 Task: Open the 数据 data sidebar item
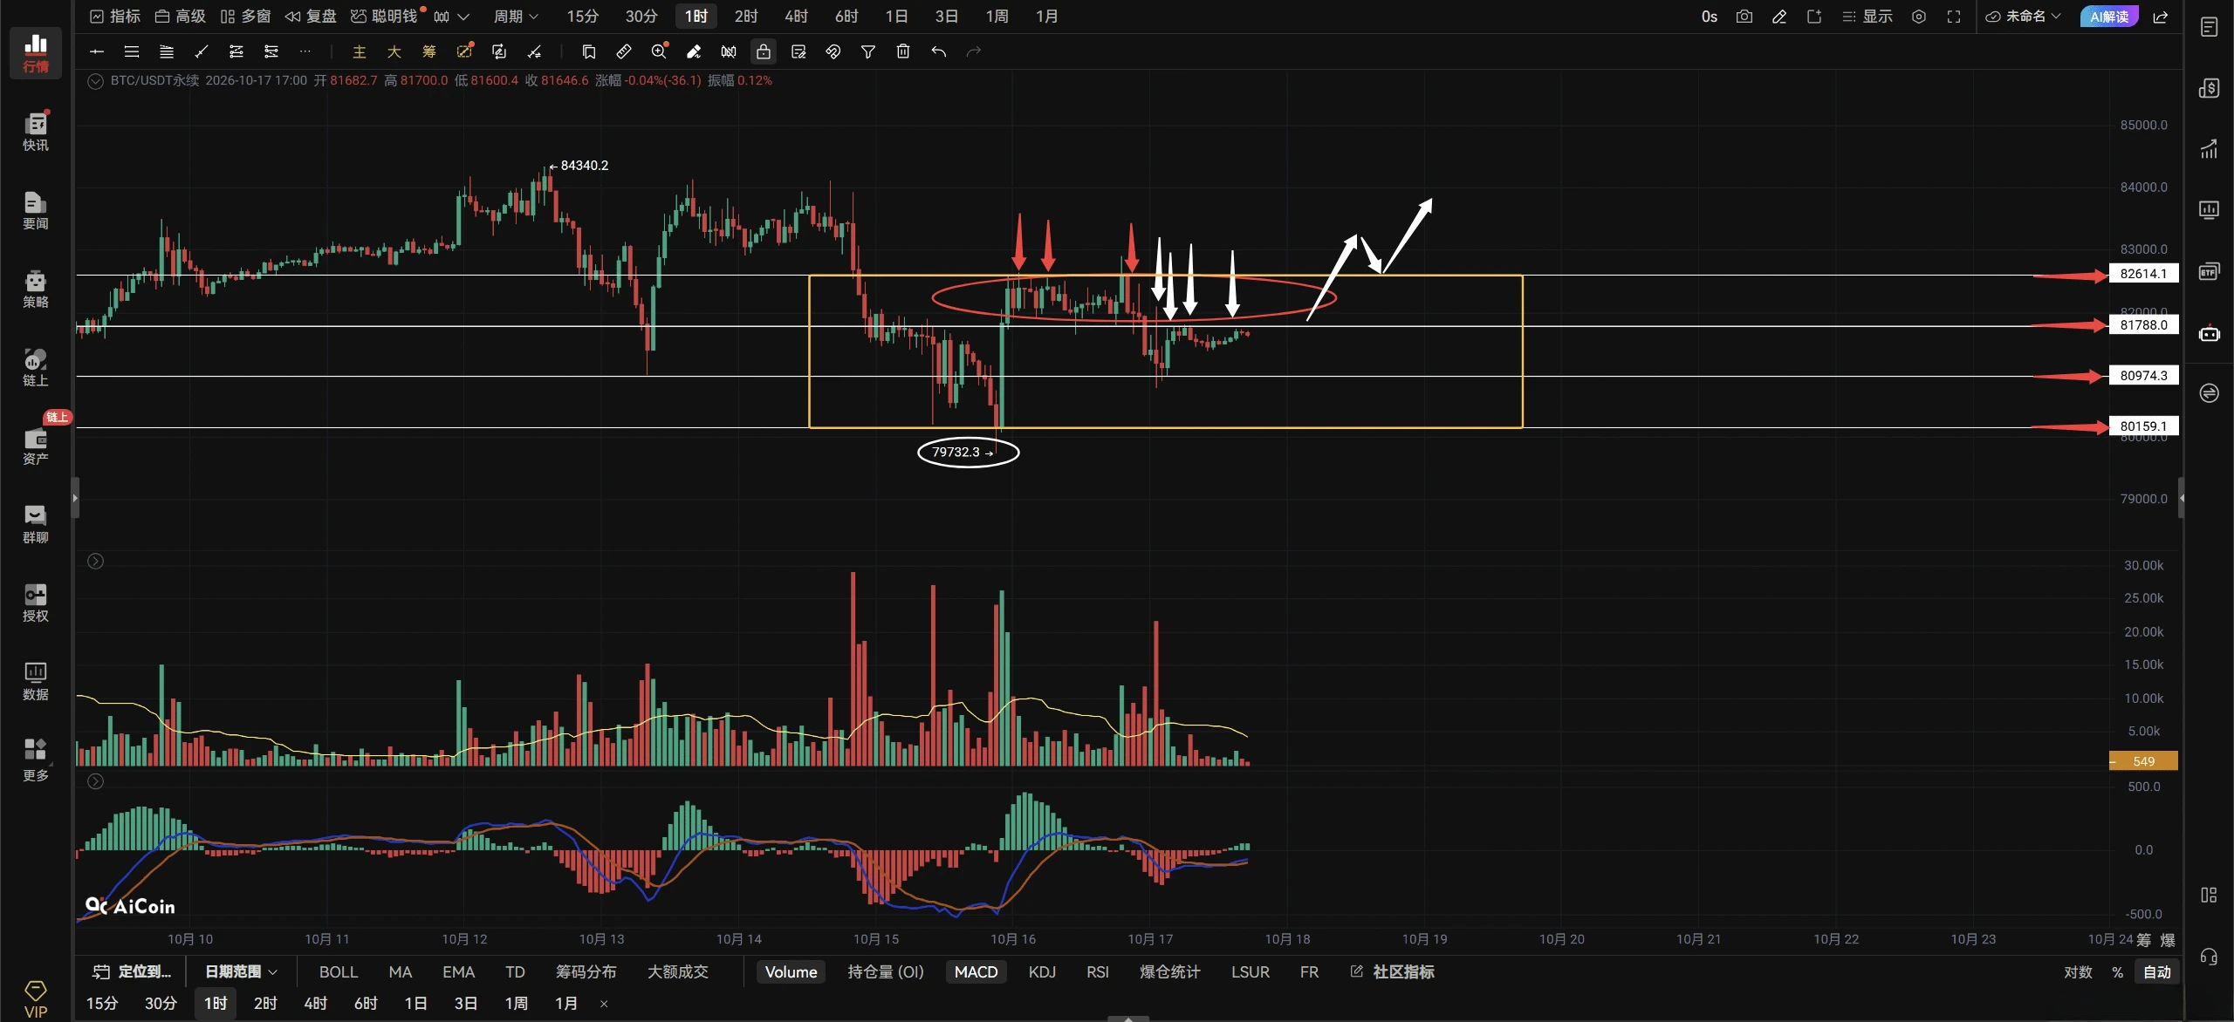[x=36, y=681]
